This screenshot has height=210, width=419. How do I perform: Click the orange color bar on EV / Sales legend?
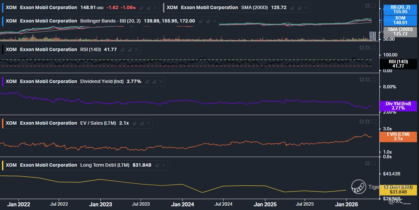(3, 123)
